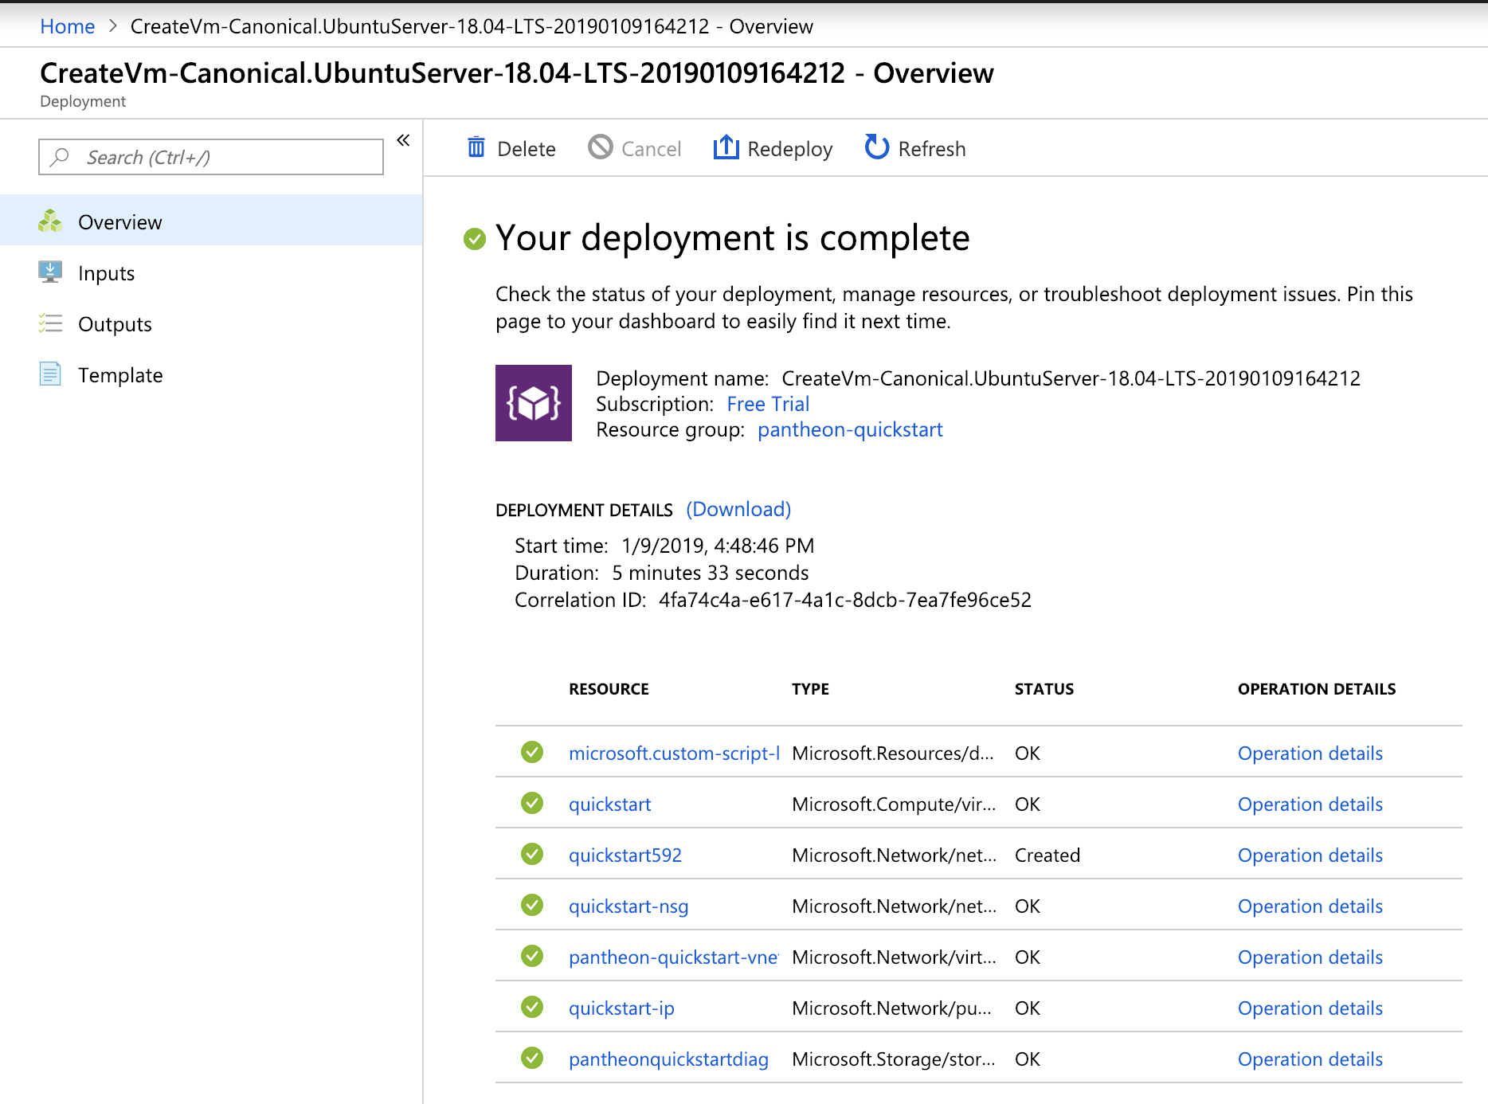1488x1104 pixels.
Task: Open the Outputs menu item
Action: pyautogui.click(x=115, y=324)
